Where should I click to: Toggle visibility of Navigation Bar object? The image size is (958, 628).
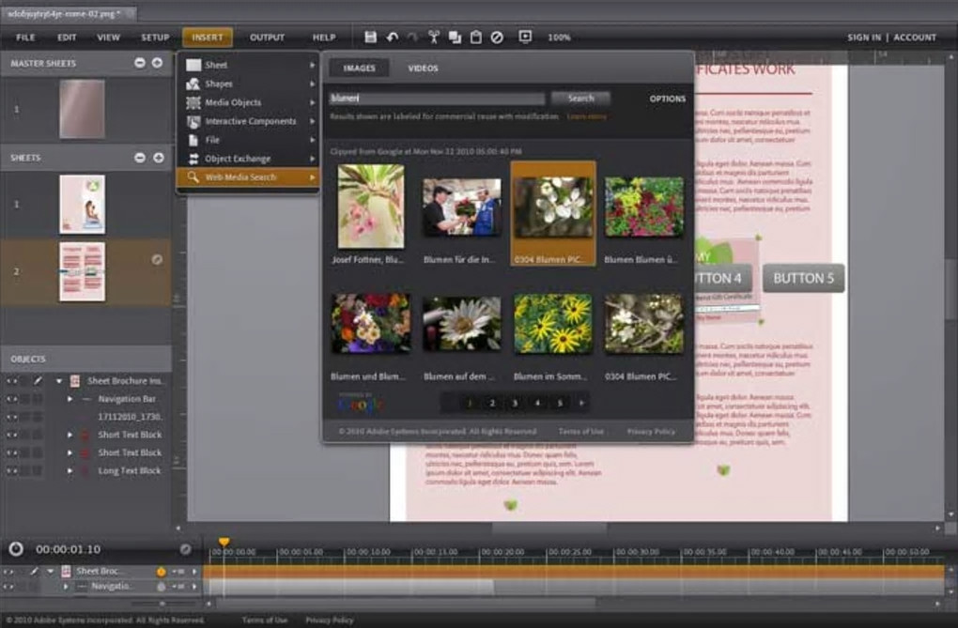(x=11, y=399)
